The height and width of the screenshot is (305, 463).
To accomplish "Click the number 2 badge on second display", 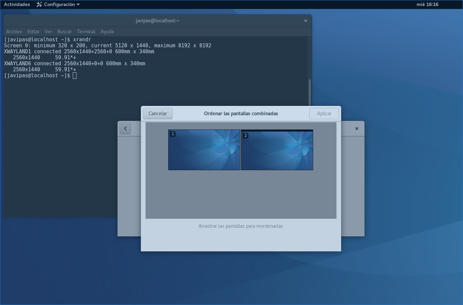I will coord(245,136).
